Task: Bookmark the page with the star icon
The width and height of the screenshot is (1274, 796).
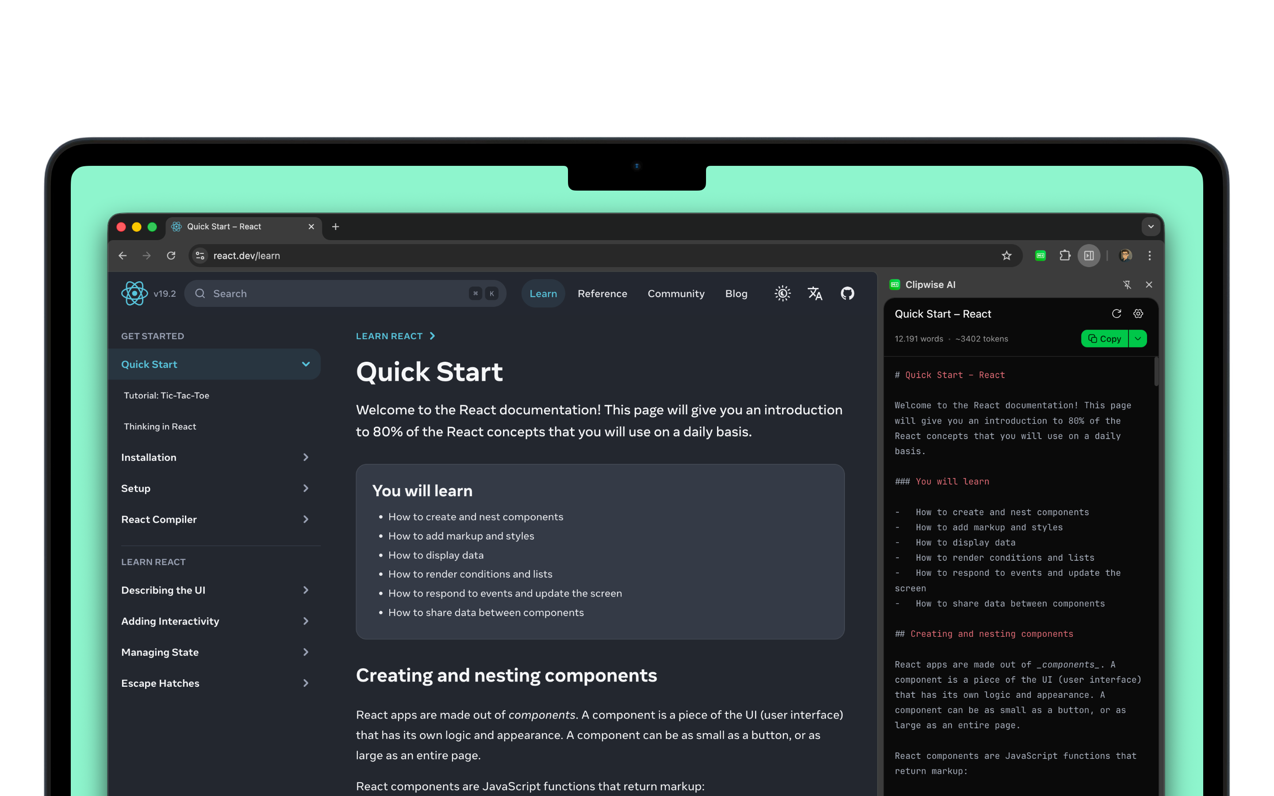Action: [x=1006, y=255]
